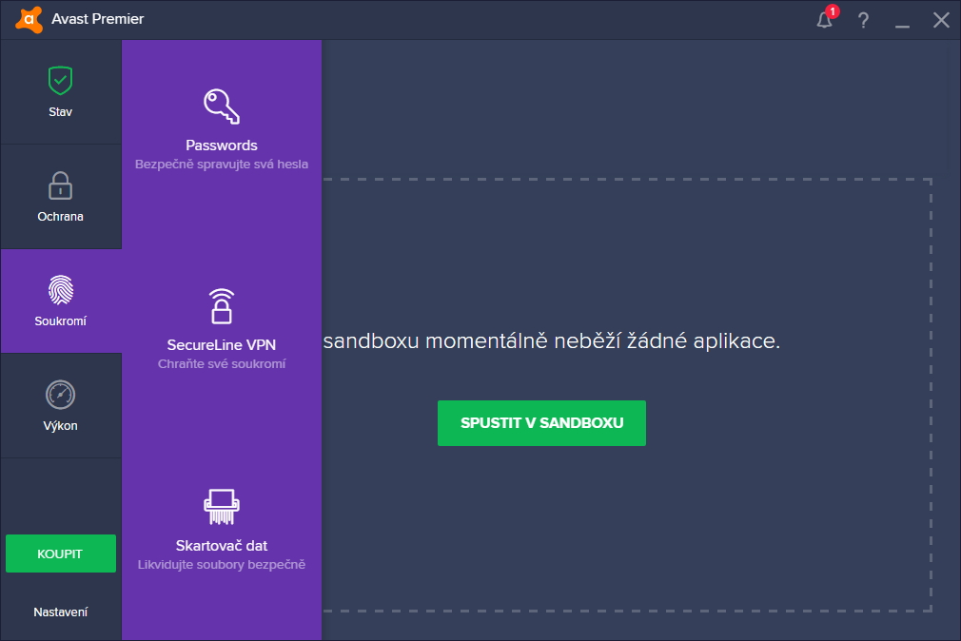Viewport: 961px width, 641px height.
Task: Click the padlock Ochrana icon
Action: point(60,185)
